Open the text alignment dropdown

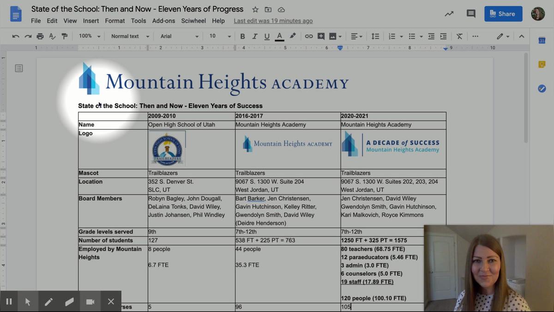[356, 36]
